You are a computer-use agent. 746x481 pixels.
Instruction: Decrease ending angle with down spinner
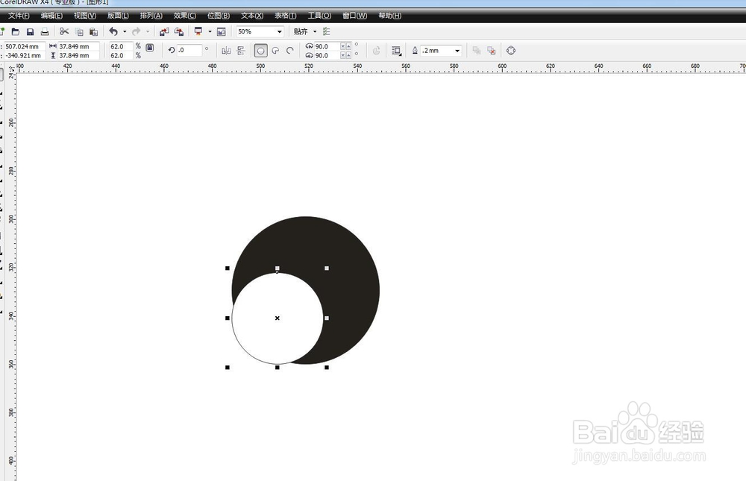pyautogui.click(x=343, y=56)
